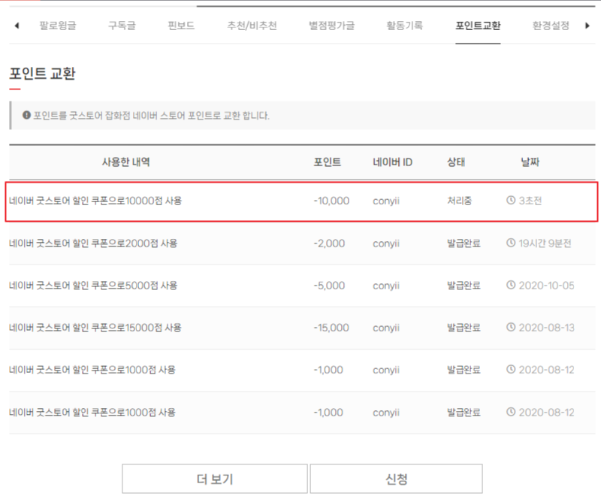
Task: Open the 팔로윙글 tab
Action: point(58,26)
